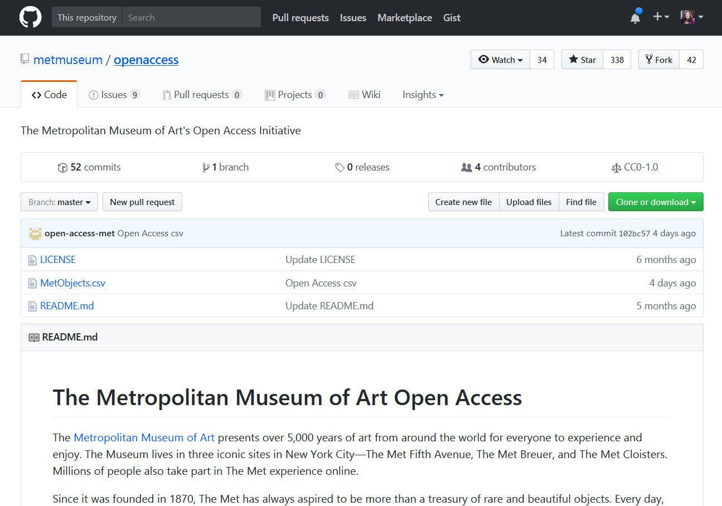Open notifications bell icon
Image resolution: width=722 pixels, height=506 pixels.
pos(635,17)
